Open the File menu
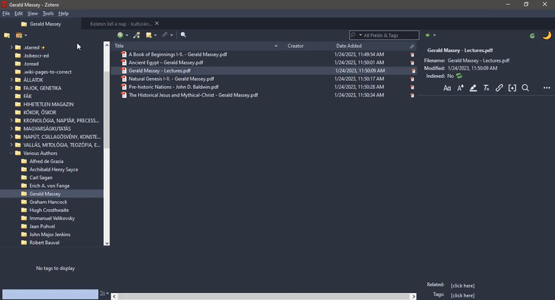This screenshot has height=300, width=555. coord(6,13)
